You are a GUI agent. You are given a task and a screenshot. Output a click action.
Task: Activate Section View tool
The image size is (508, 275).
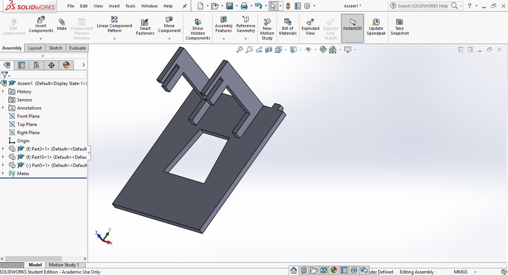point(269,50)
